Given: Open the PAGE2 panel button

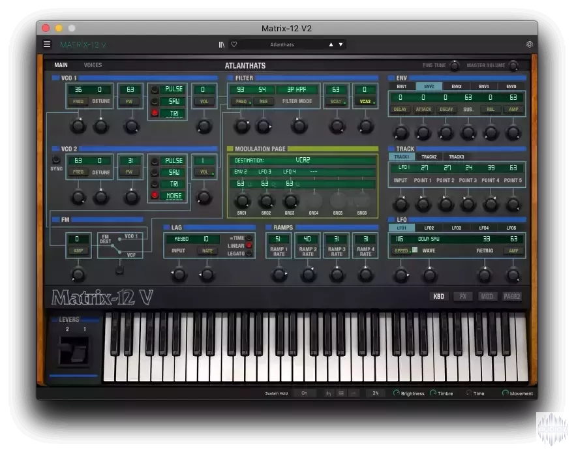Looking at the screenshot, I should 511,297.
